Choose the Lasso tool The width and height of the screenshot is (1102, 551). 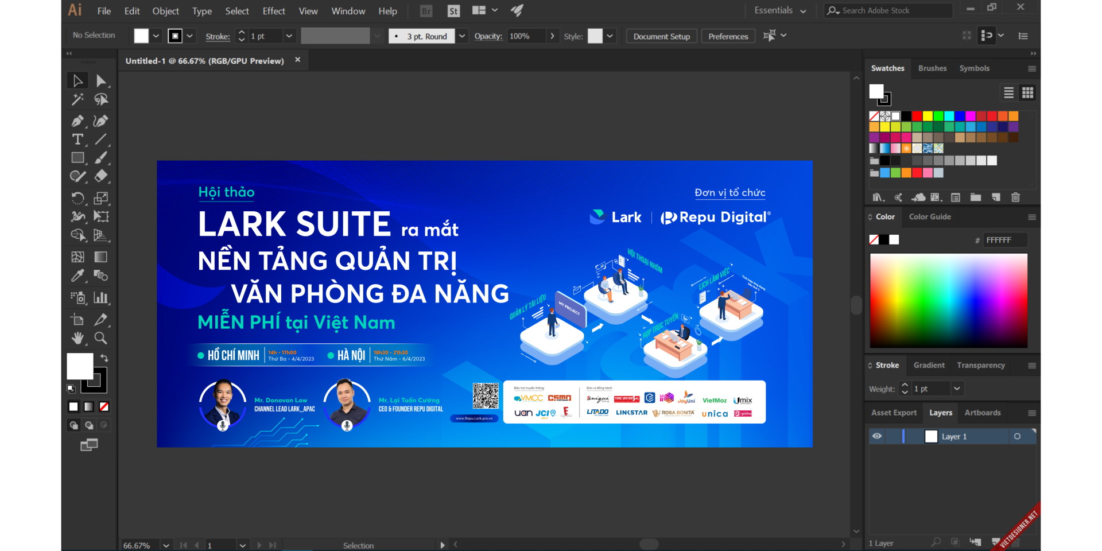[101, 100]
